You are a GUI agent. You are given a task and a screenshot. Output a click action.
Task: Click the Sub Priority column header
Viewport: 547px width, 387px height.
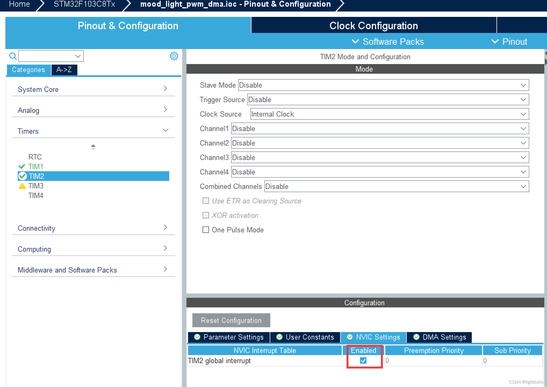coord(512,350)
